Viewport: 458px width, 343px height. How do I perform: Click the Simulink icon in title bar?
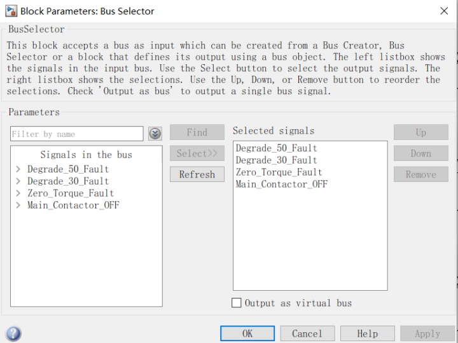(x=11, y=11)
